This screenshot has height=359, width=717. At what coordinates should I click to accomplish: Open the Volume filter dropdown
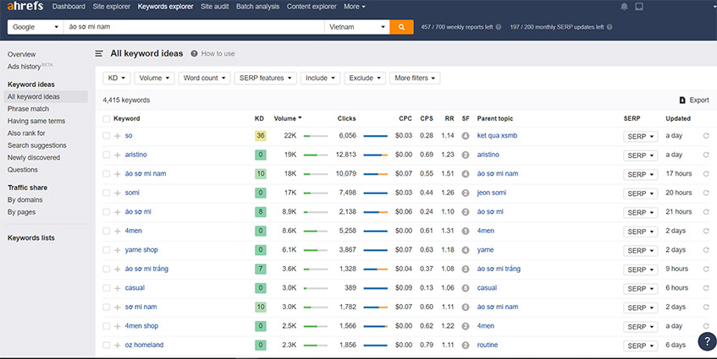(154, 78)
